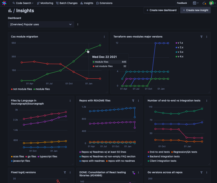Click the Insights bar chart header icon
Image resolution: width=217 pixels, height=183 pixels.
[10, 11]
